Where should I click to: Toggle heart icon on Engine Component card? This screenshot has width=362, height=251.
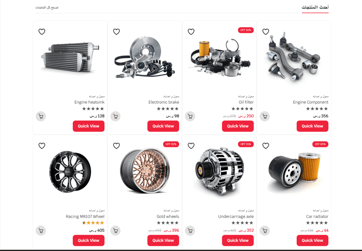[x=266, y=32]
